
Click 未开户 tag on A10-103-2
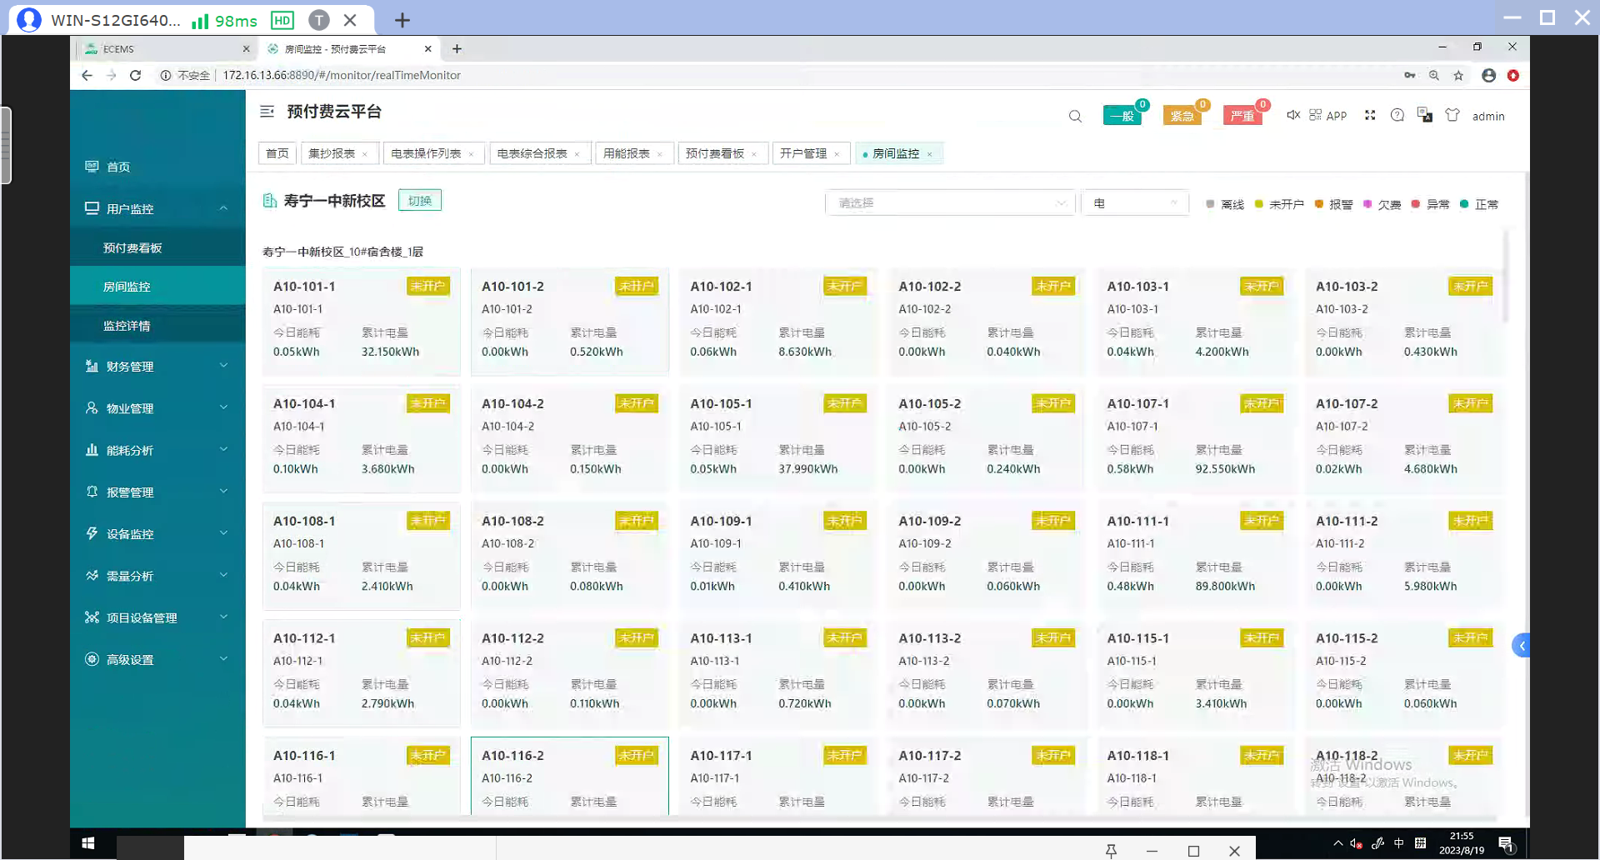1470,286
